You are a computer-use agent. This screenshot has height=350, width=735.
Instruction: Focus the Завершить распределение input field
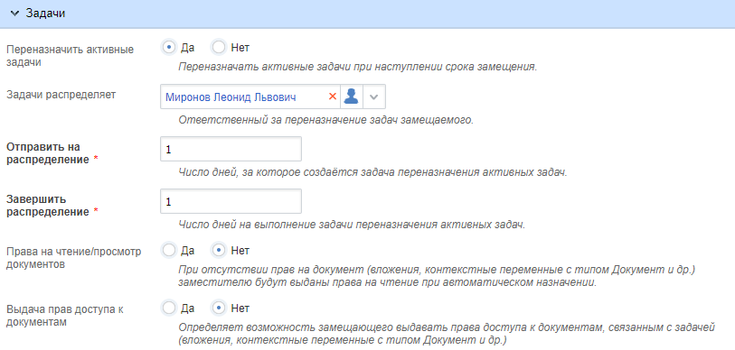click(x=231, y=202)
